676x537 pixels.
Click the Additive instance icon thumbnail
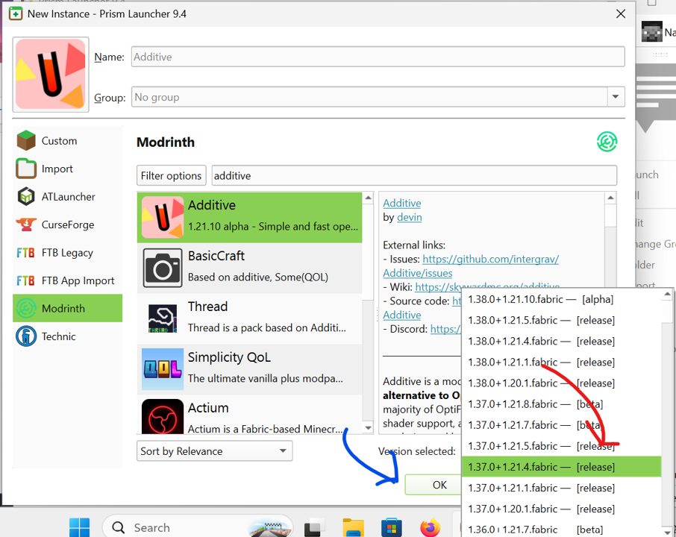click(x=51, y=75)
